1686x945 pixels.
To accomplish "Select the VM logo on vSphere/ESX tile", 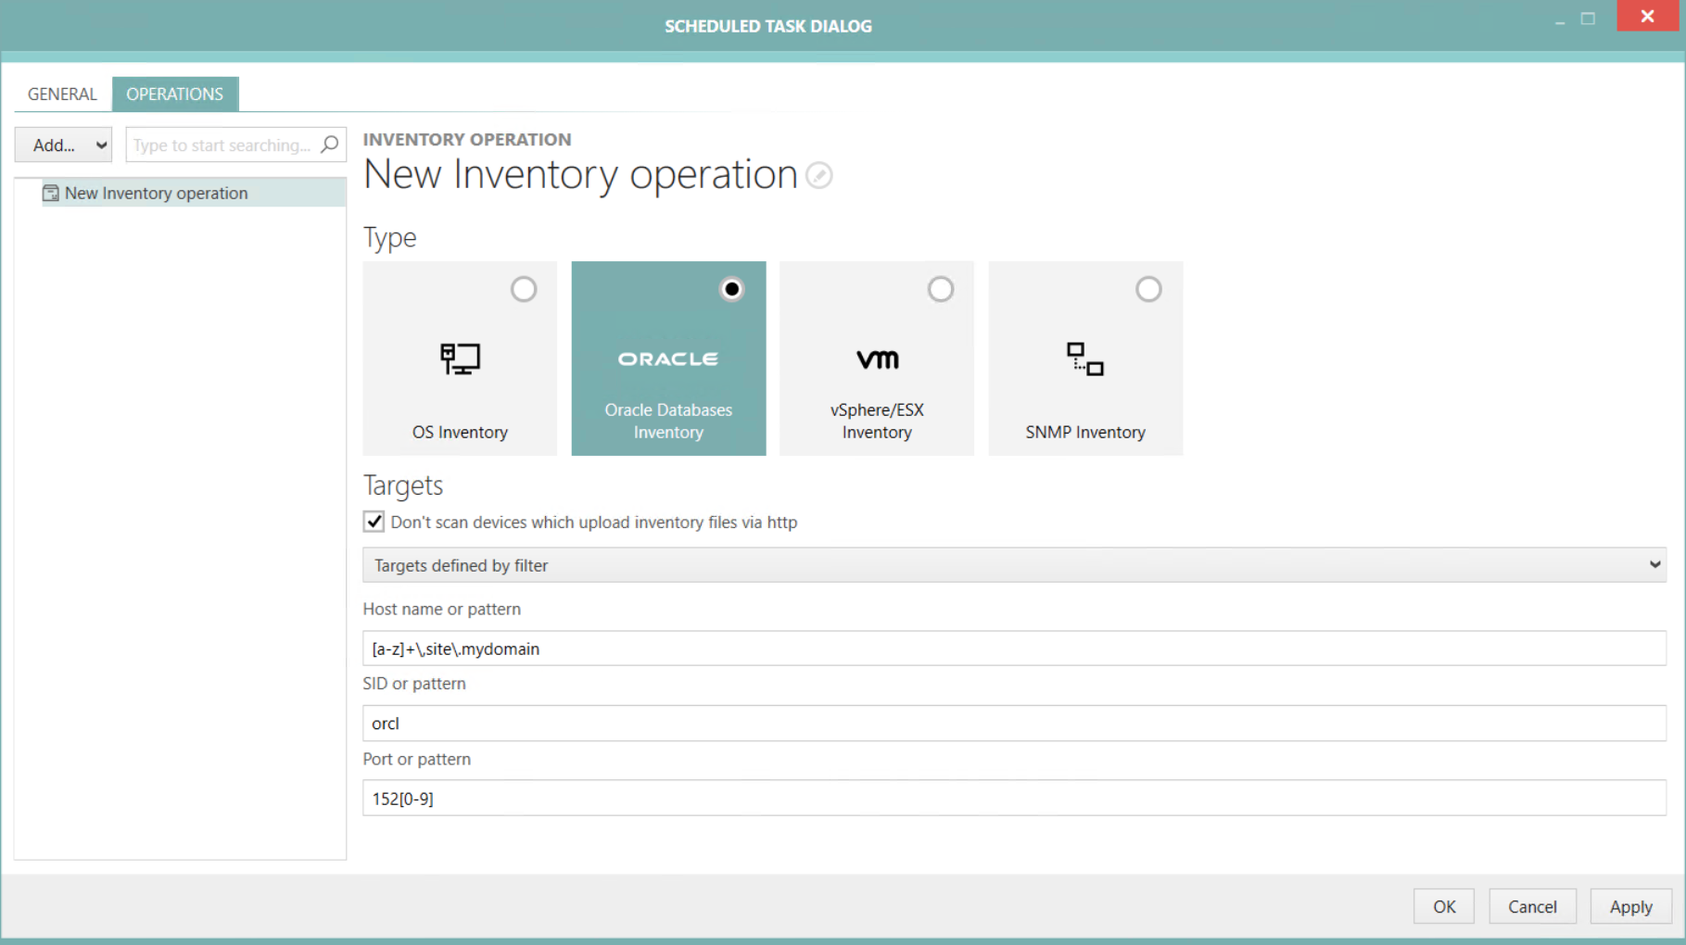I will coord(875,359).
